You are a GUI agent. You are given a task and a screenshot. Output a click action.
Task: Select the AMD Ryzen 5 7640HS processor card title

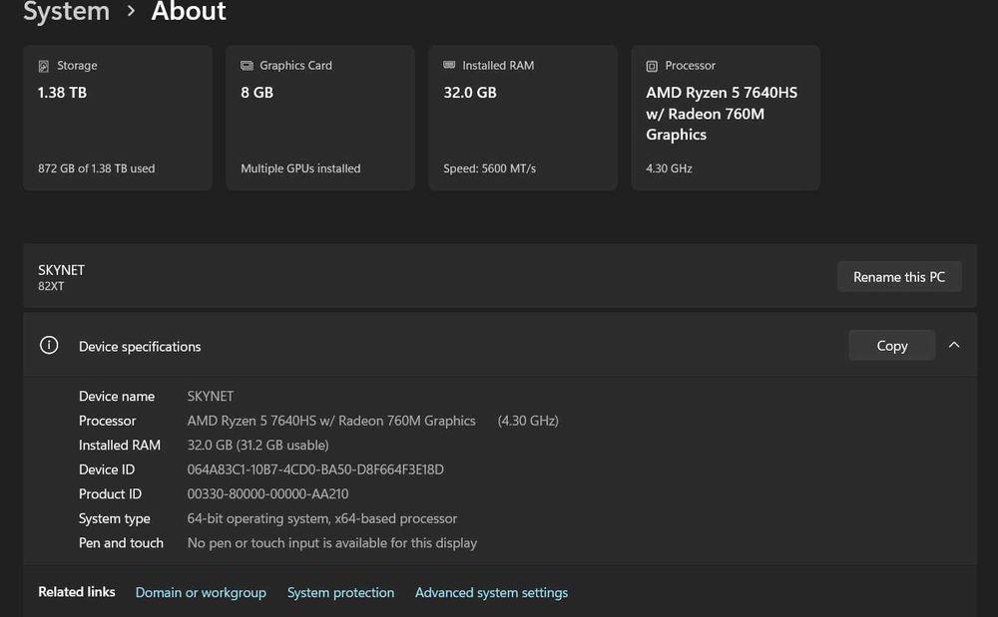tap(722, 114)
